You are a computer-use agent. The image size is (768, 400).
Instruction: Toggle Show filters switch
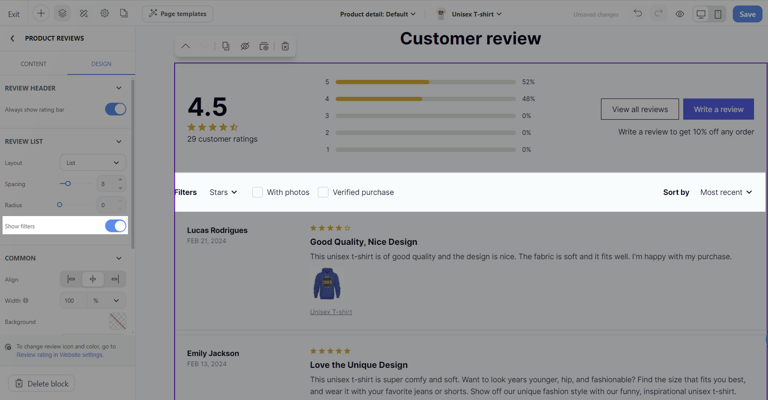click(x=116, y=226)
